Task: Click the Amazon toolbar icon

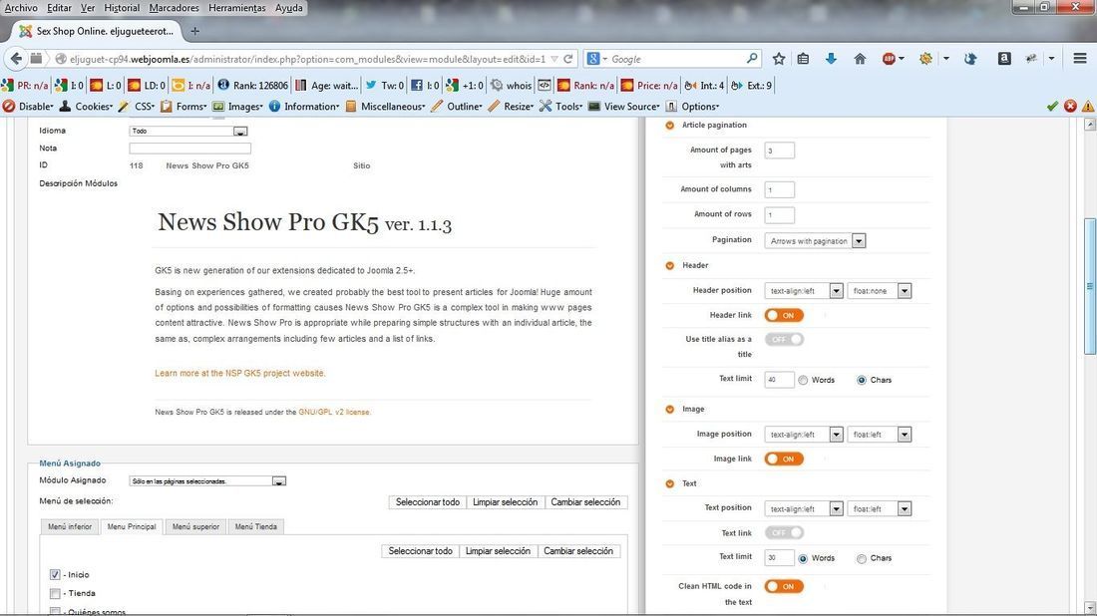Action: pyautogui.click(x=1004, y=59)
